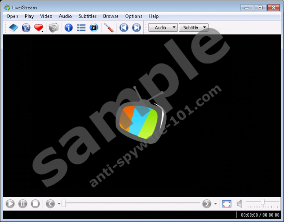
Task: Open the favorites heart icon
Action: click(38, 28)
